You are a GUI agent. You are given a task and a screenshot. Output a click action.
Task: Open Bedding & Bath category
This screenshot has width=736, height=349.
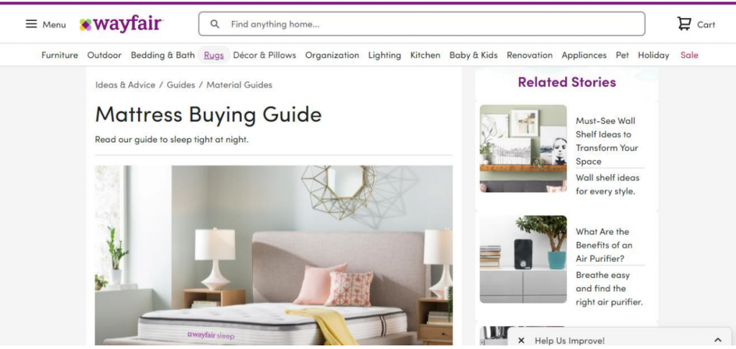[162, 55]
